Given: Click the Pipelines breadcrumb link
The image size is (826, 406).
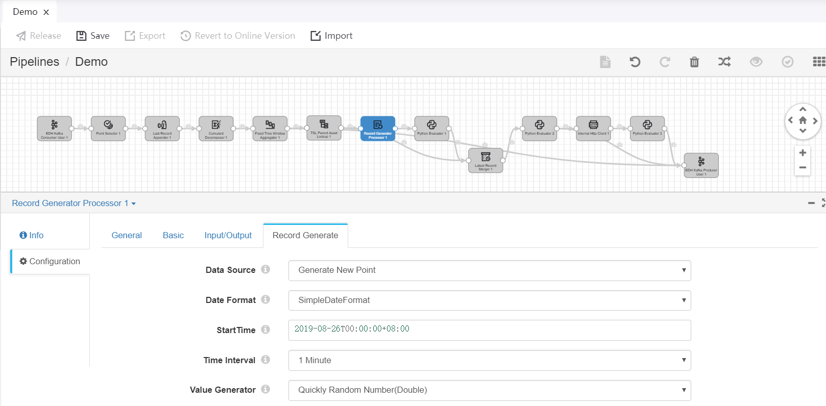Looking at the screenshot, I should point(34,62).
